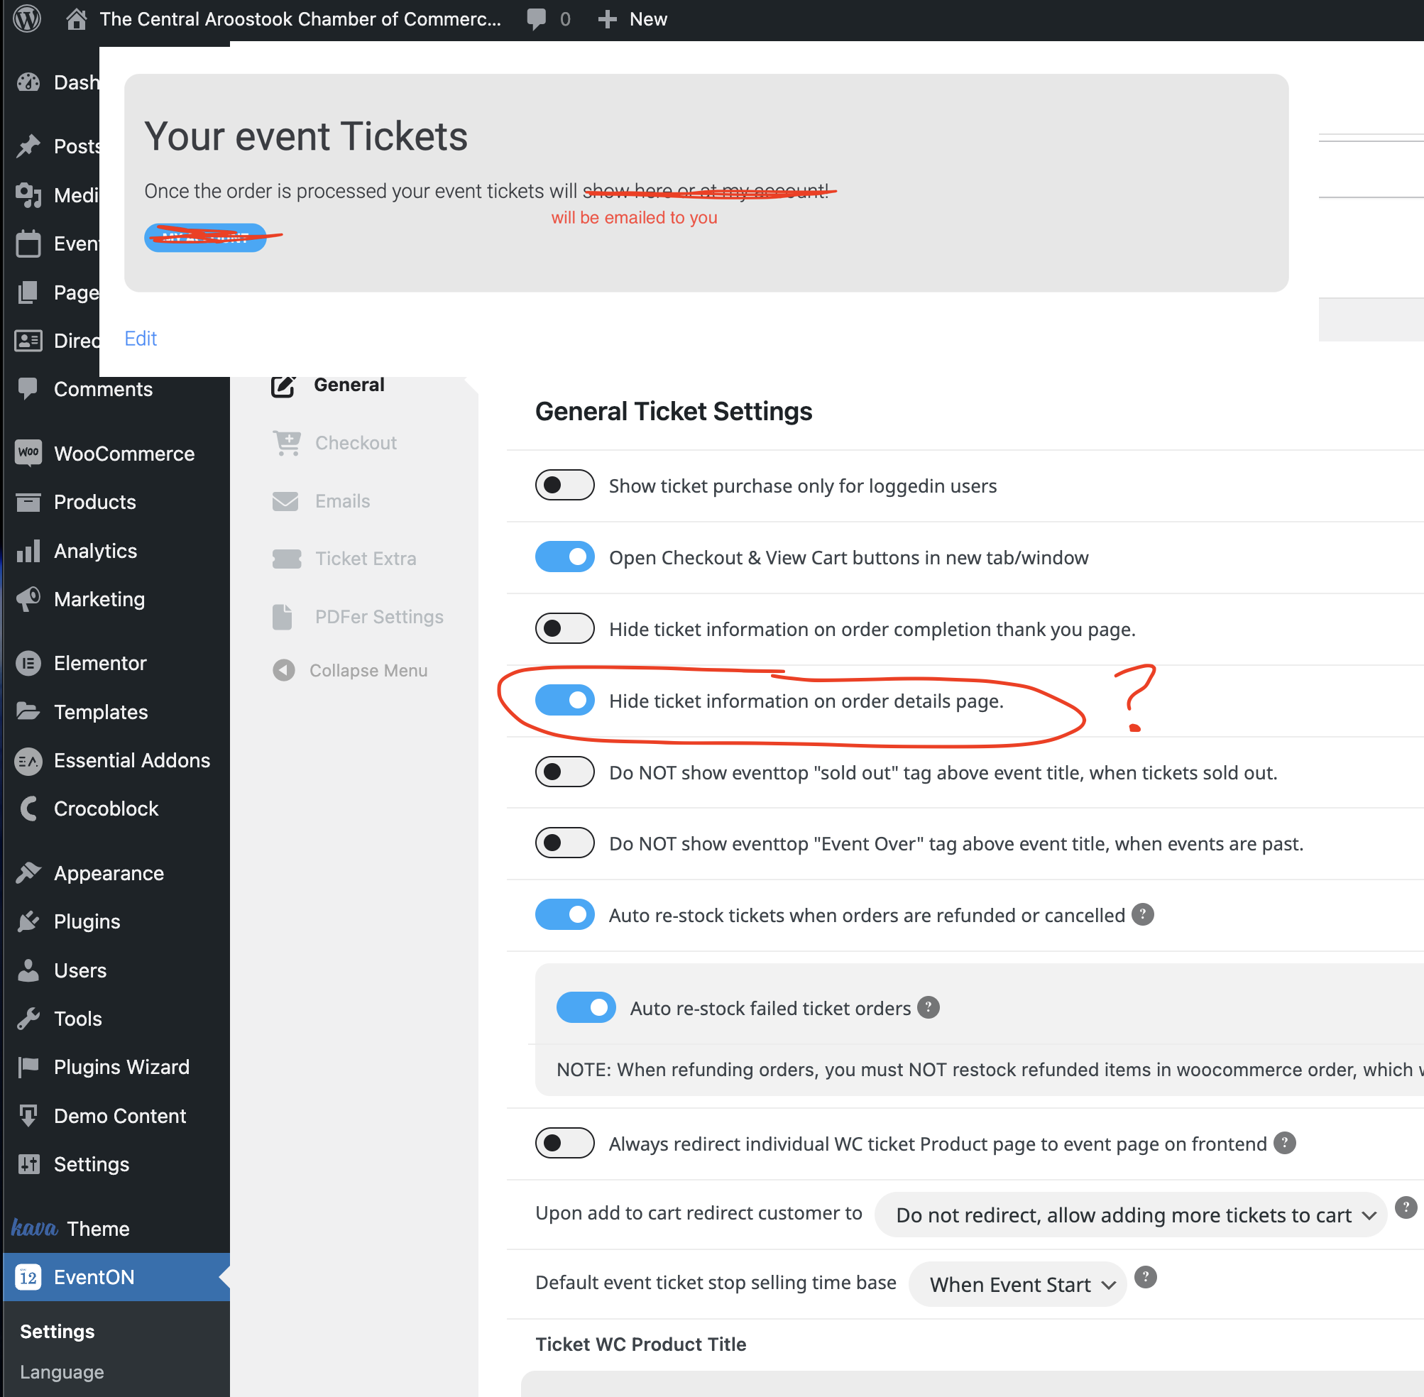The height and width of the screenshot is (1397, 1424).
Task: Click the Plugins sidebar icon
Action: [28, 921]
